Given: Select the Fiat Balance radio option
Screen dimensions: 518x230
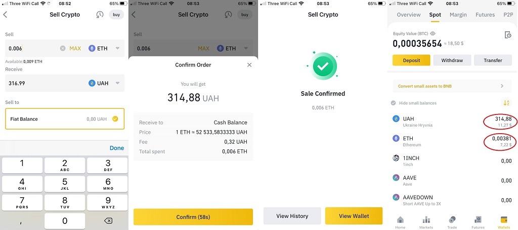Looking at the screenshot, I should (115, 119).
